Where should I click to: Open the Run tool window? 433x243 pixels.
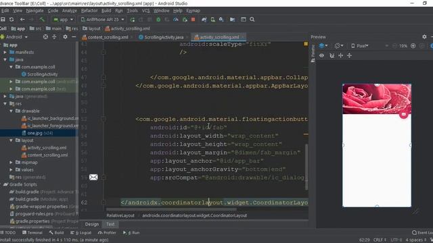pyautogui.click(x=131, y=233)
